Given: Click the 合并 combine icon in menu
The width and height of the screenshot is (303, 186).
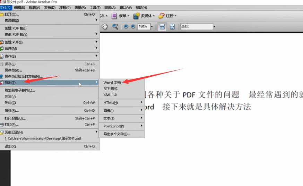Looking at the screenshot, I should 2,48.
